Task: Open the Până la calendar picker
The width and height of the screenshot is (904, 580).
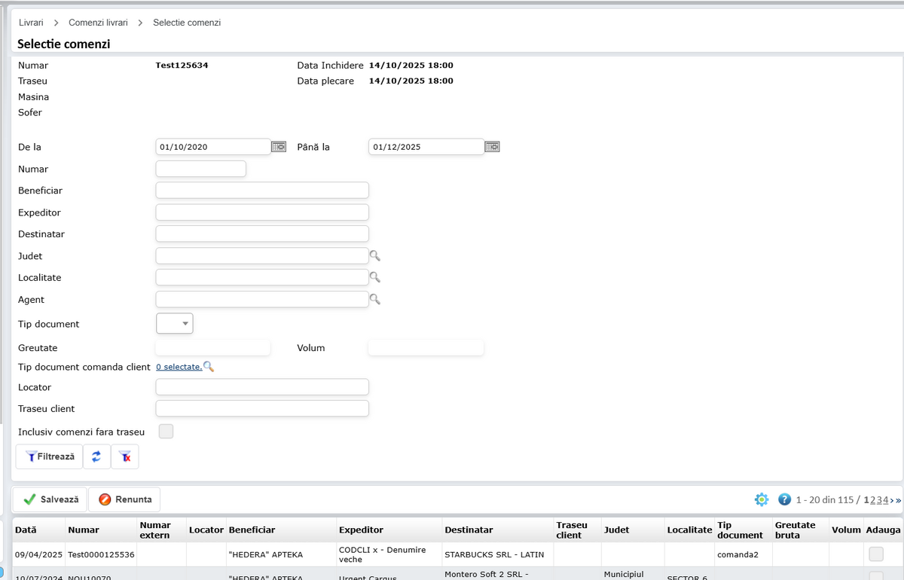Action: 492,147
